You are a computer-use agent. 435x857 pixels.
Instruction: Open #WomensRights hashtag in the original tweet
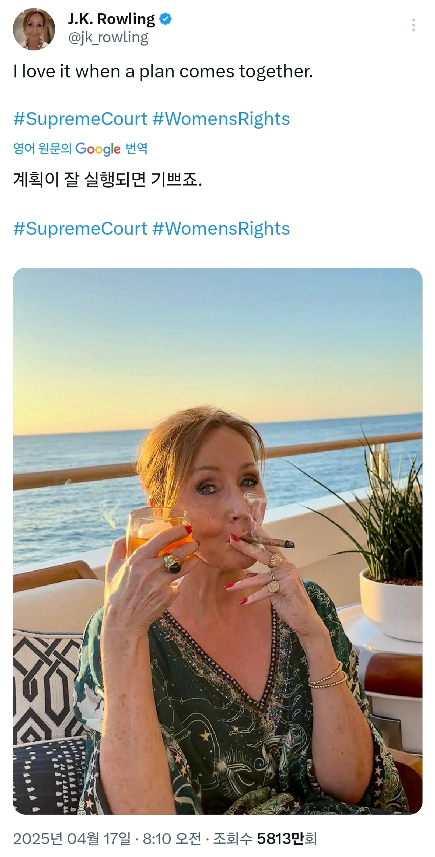(221, 119)
